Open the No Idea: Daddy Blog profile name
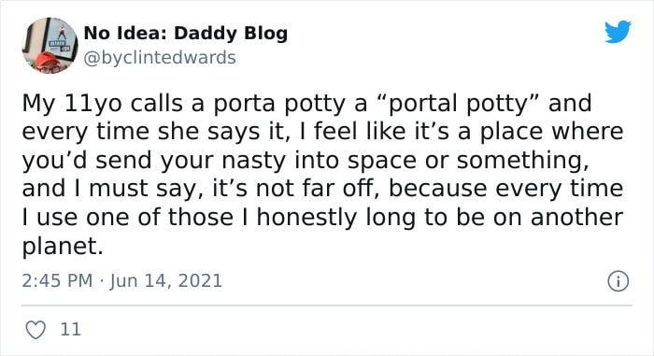The image size is (654, 356). [186, 33]
